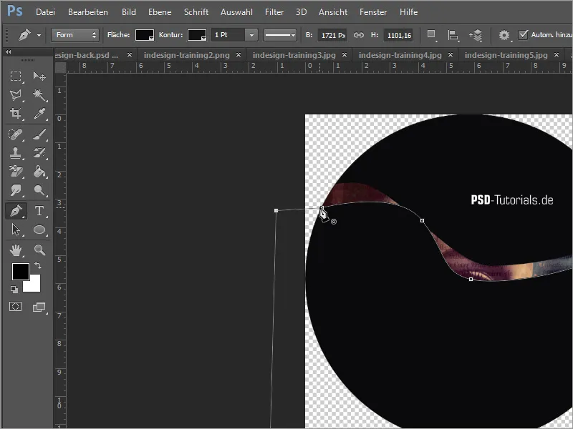
Task: Select the Zoom tool
Action: (39, 250)
